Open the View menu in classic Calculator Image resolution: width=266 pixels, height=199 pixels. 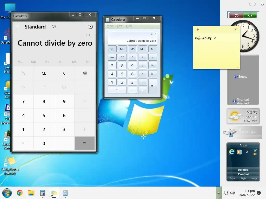(110, 26)
